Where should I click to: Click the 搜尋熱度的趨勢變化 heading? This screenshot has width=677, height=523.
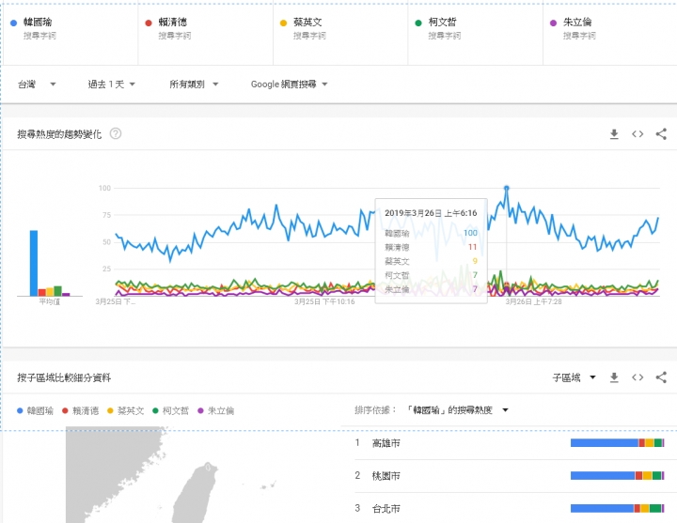pos(59,134)
